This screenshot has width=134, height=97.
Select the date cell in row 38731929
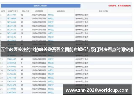click(x=39, y=15)
